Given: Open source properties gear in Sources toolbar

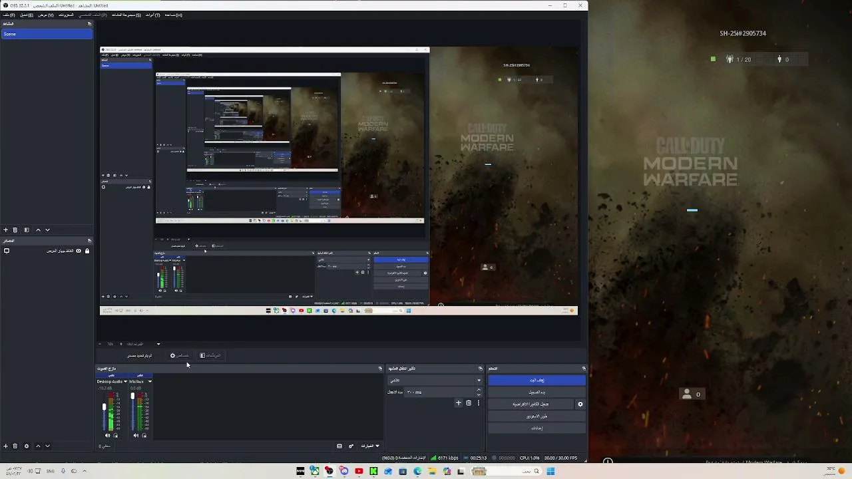Looking at the screenshot, I should pos(27,446).
